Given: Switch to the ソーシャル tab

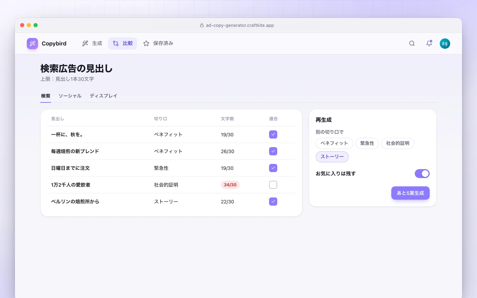Looking at the screenshot, I should click(x=70, y=96).
